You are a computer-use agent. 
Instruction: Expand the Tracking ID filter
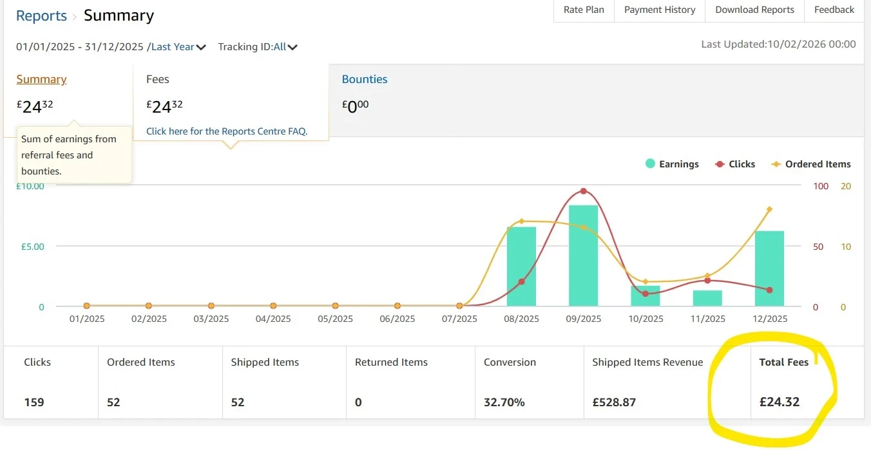[x=293, y=47]
